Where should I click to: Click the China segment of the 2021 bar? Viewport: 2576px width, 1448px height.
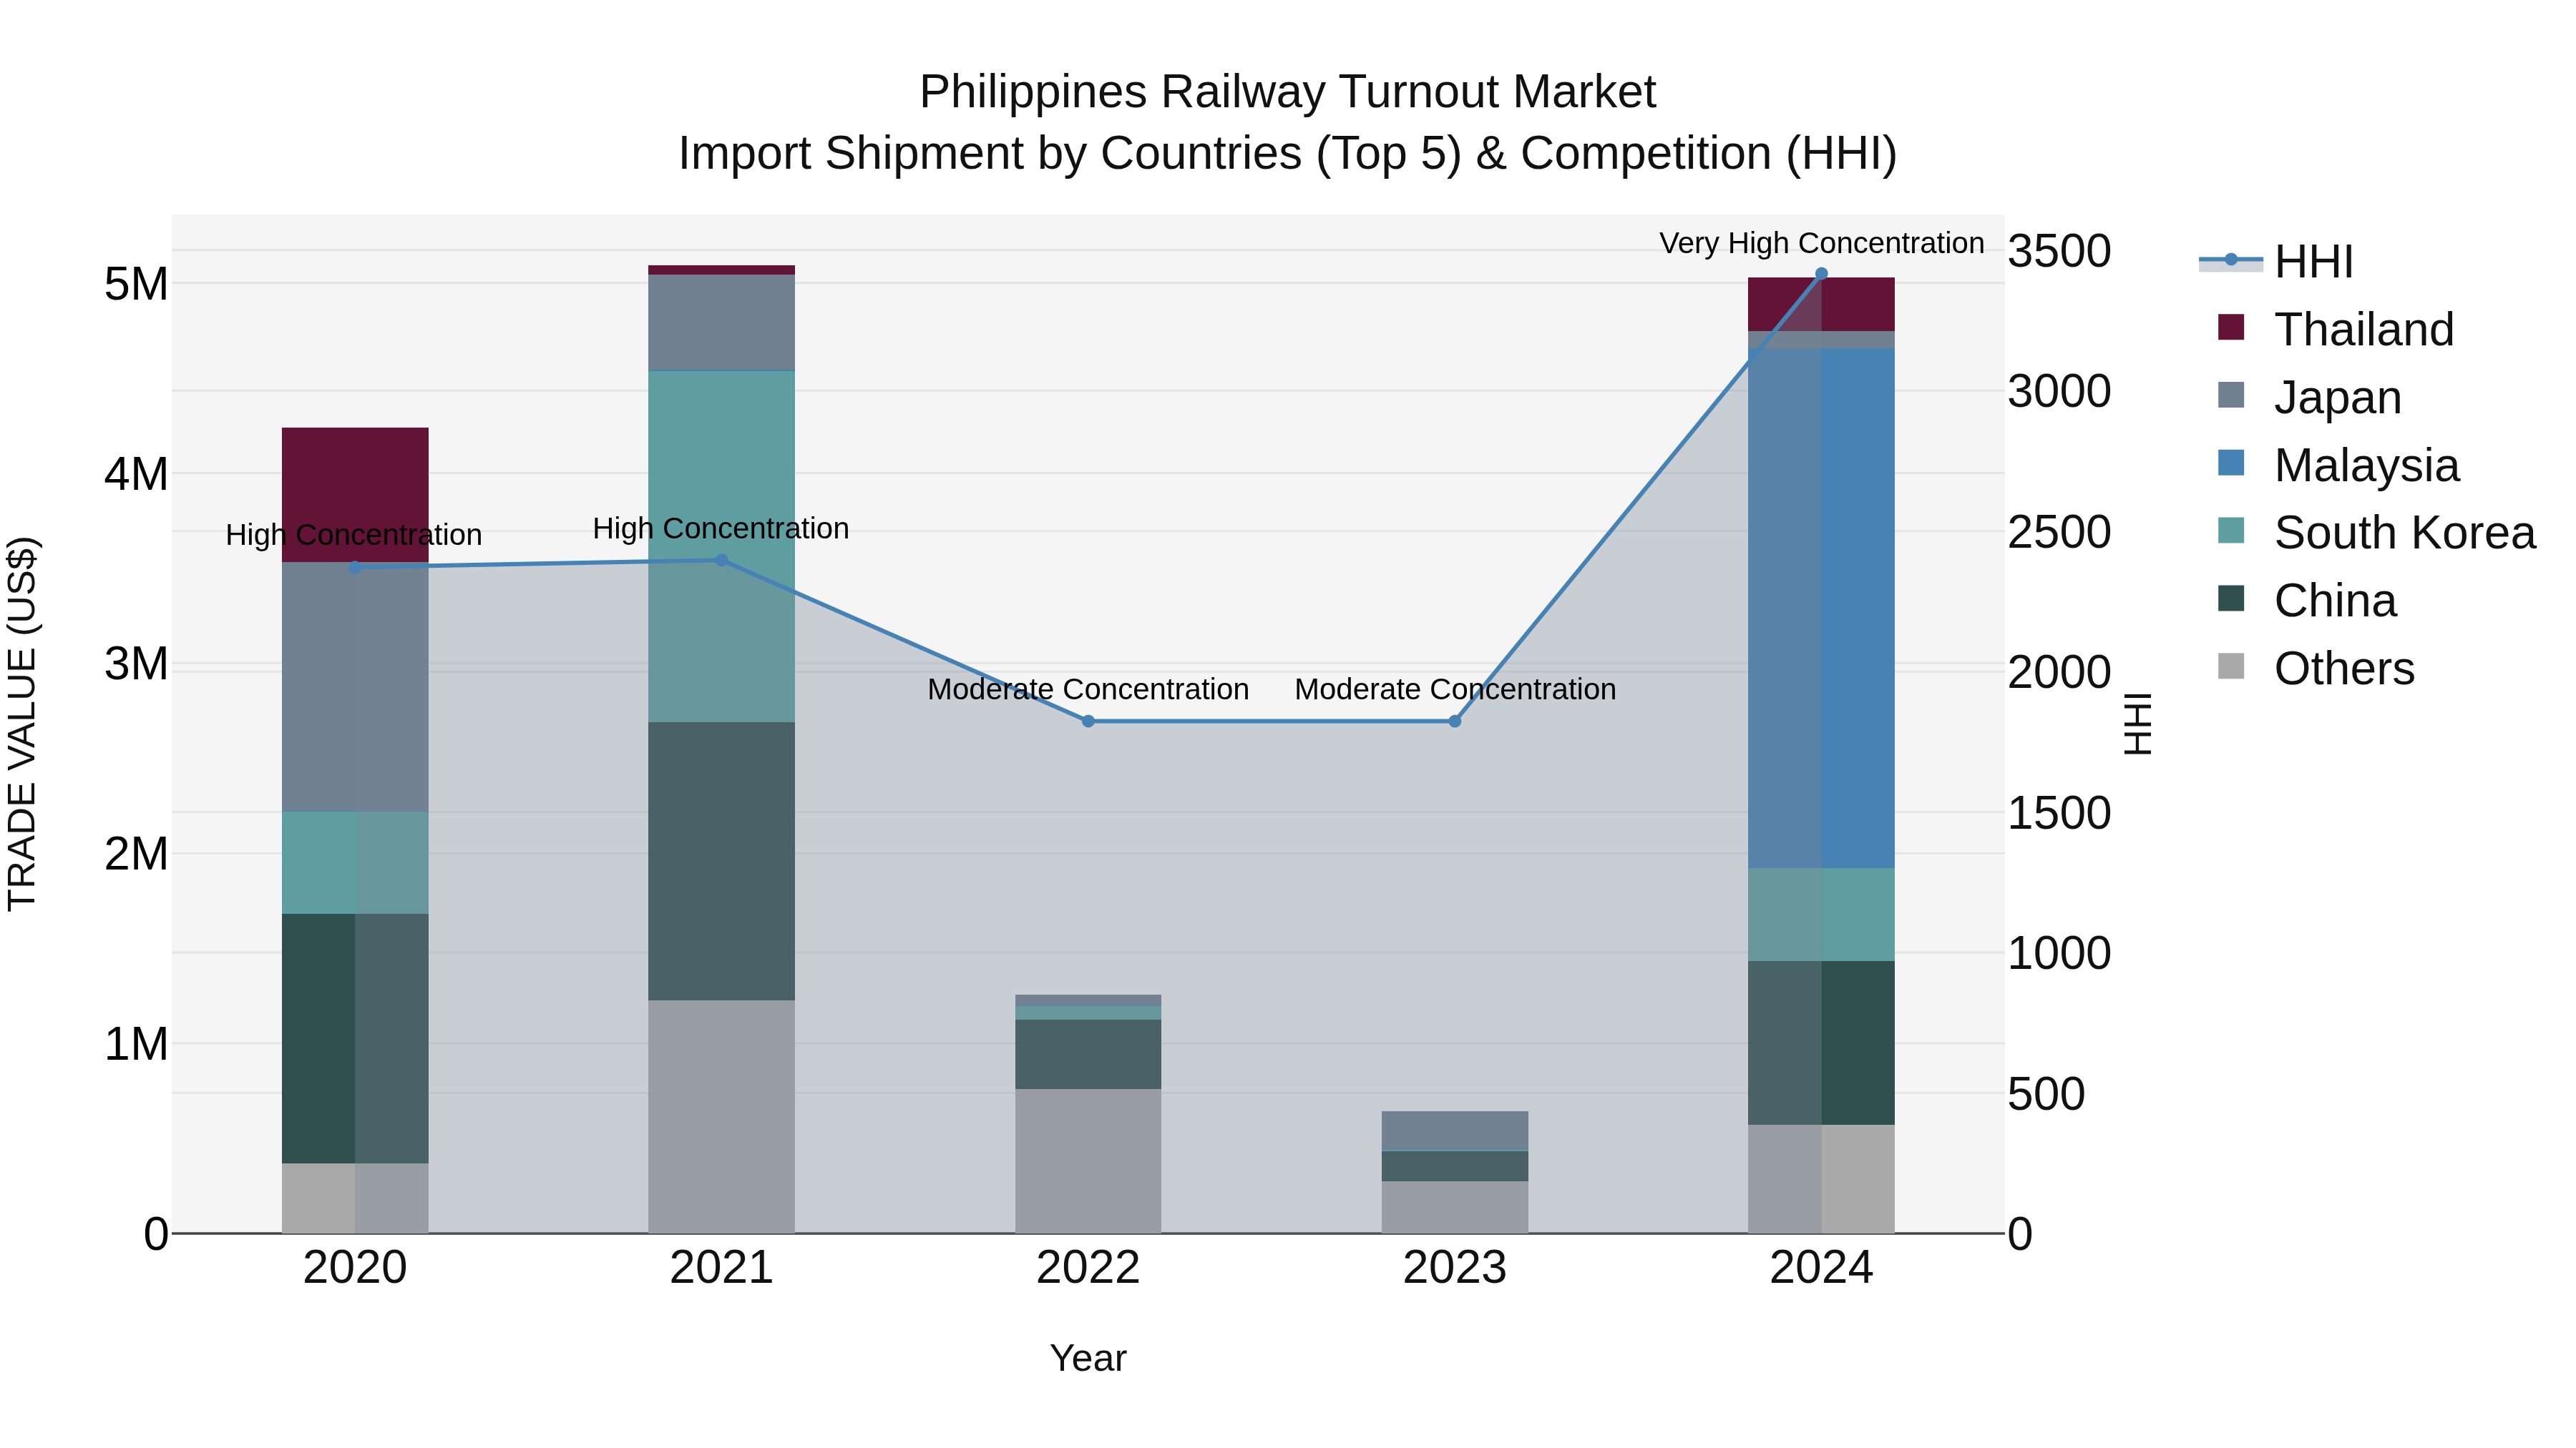click(721, 862)
